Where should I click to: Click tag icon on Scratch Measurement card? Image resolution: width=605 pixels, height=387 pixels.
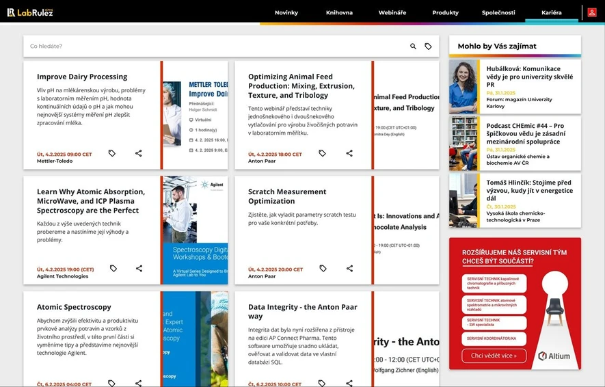point(323,268)
